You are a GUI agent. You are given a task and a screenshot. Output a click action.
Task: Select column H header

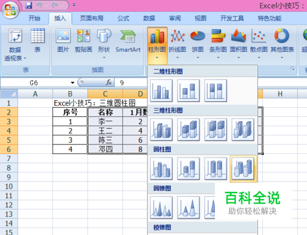point(280,94)
